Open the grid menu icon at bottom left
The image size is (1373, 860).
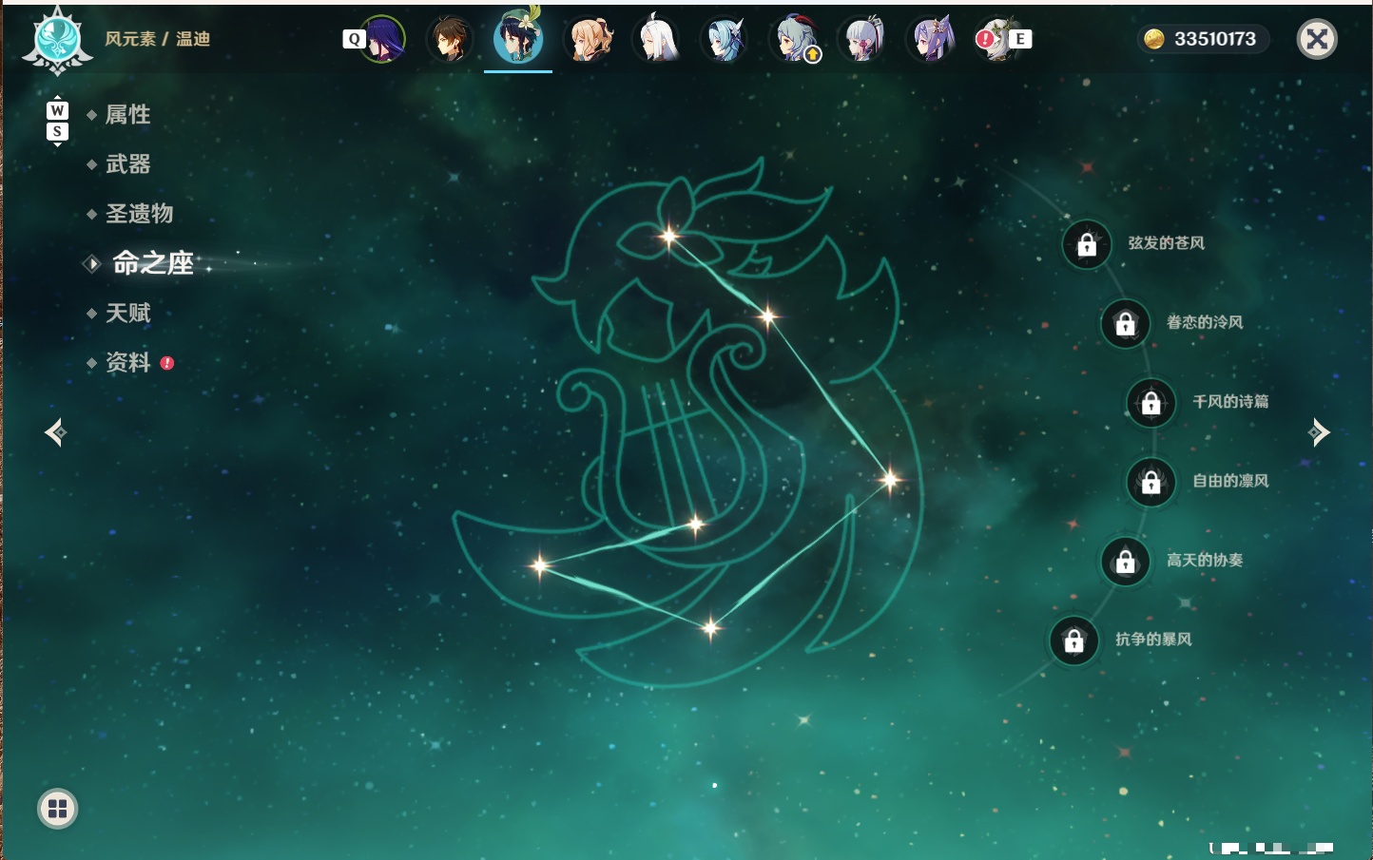coord(57,809)
